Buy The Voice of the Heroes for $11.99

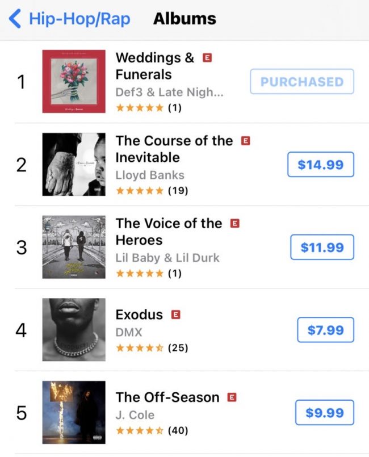coord(322,248)
